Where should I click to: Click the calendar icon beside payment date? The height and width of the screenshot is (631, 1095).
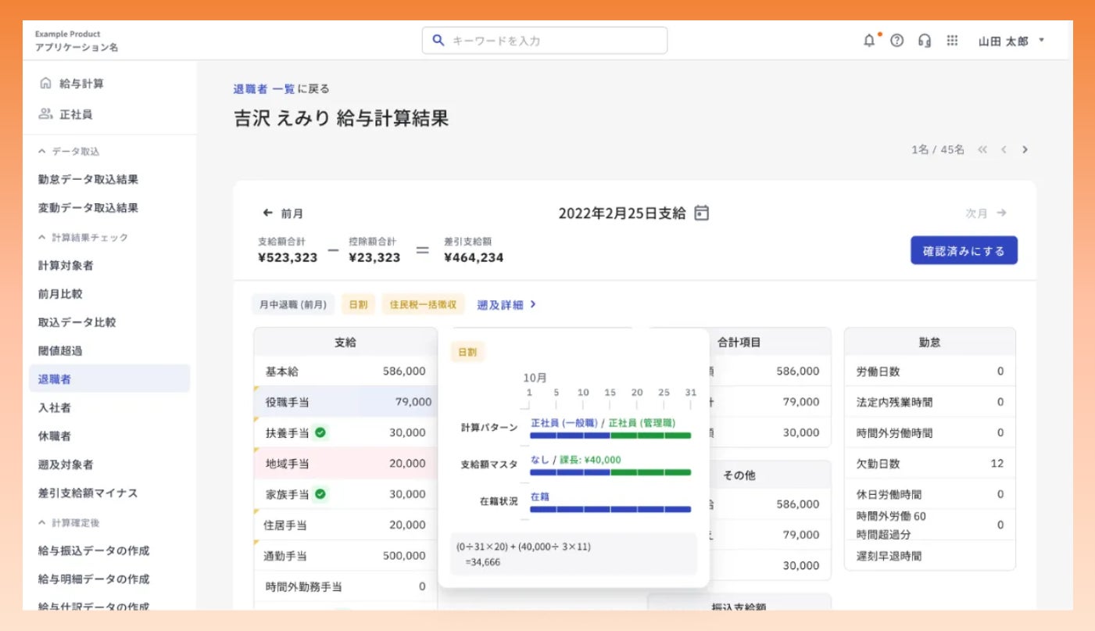click(x=702, y=213)
